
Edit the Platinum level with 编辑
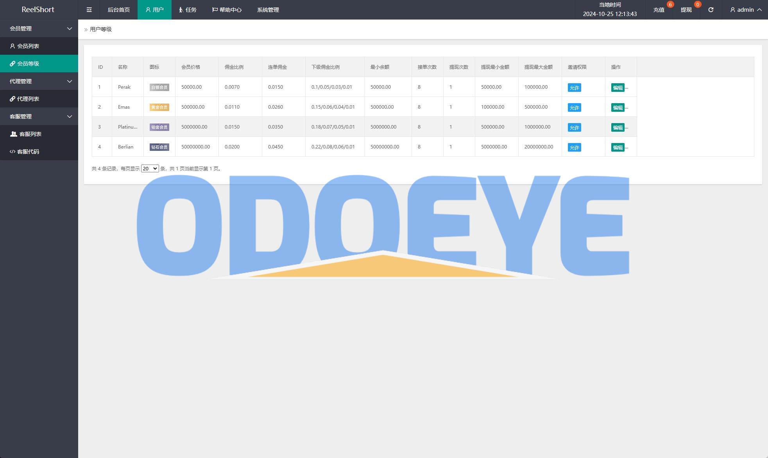618,127
